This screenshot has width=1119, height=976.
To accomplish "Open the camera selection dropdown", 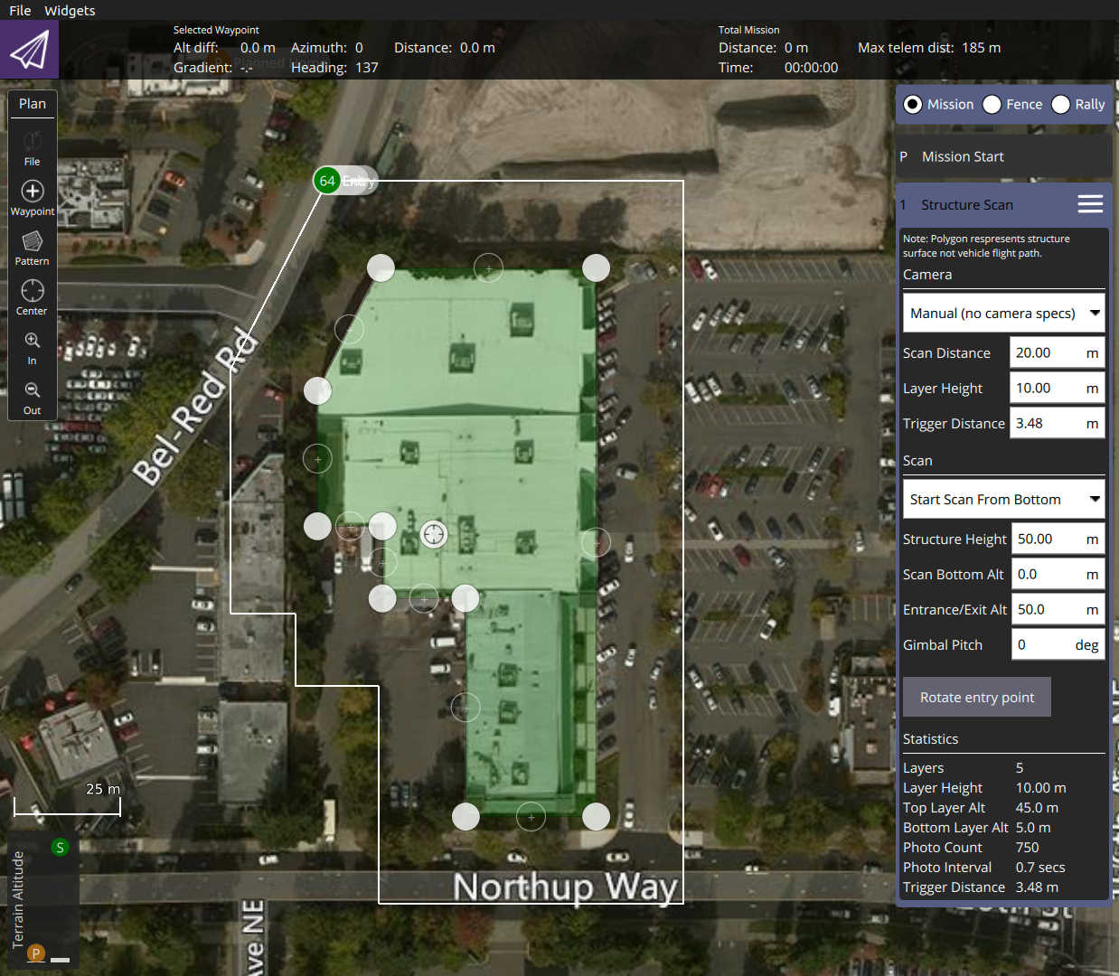I will pyautogui.click(x=1003, y=314).
